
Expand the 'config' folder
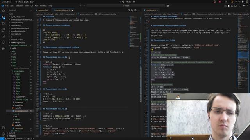tap(14, 48)
